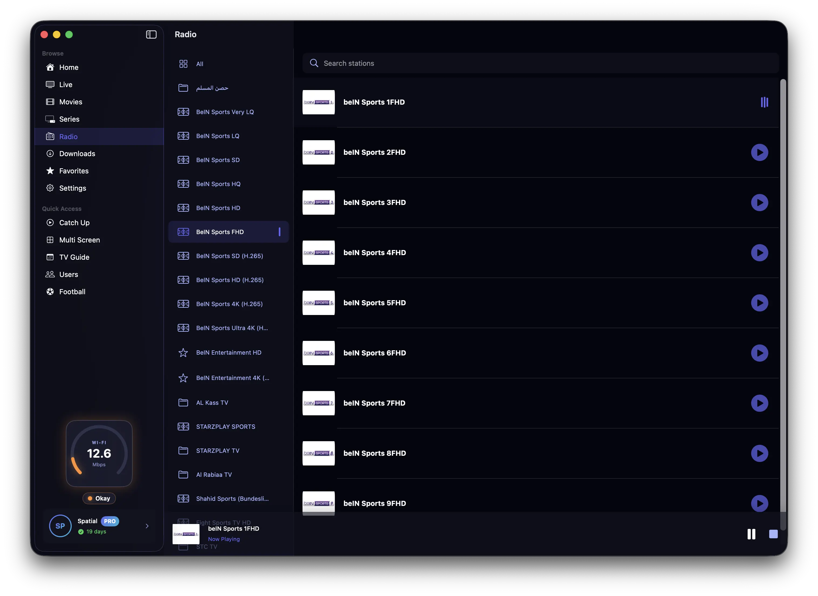
Task: Click the Okay connection status button
Action: point(99,498)
